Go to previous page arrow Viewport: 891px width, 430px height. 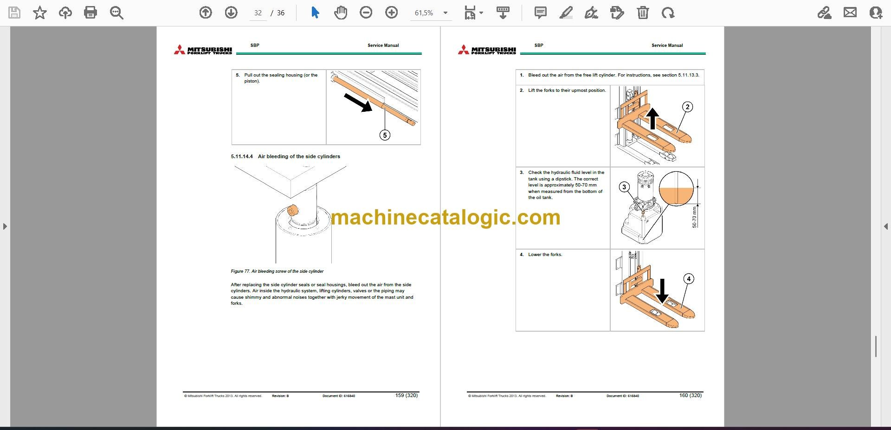206,13
